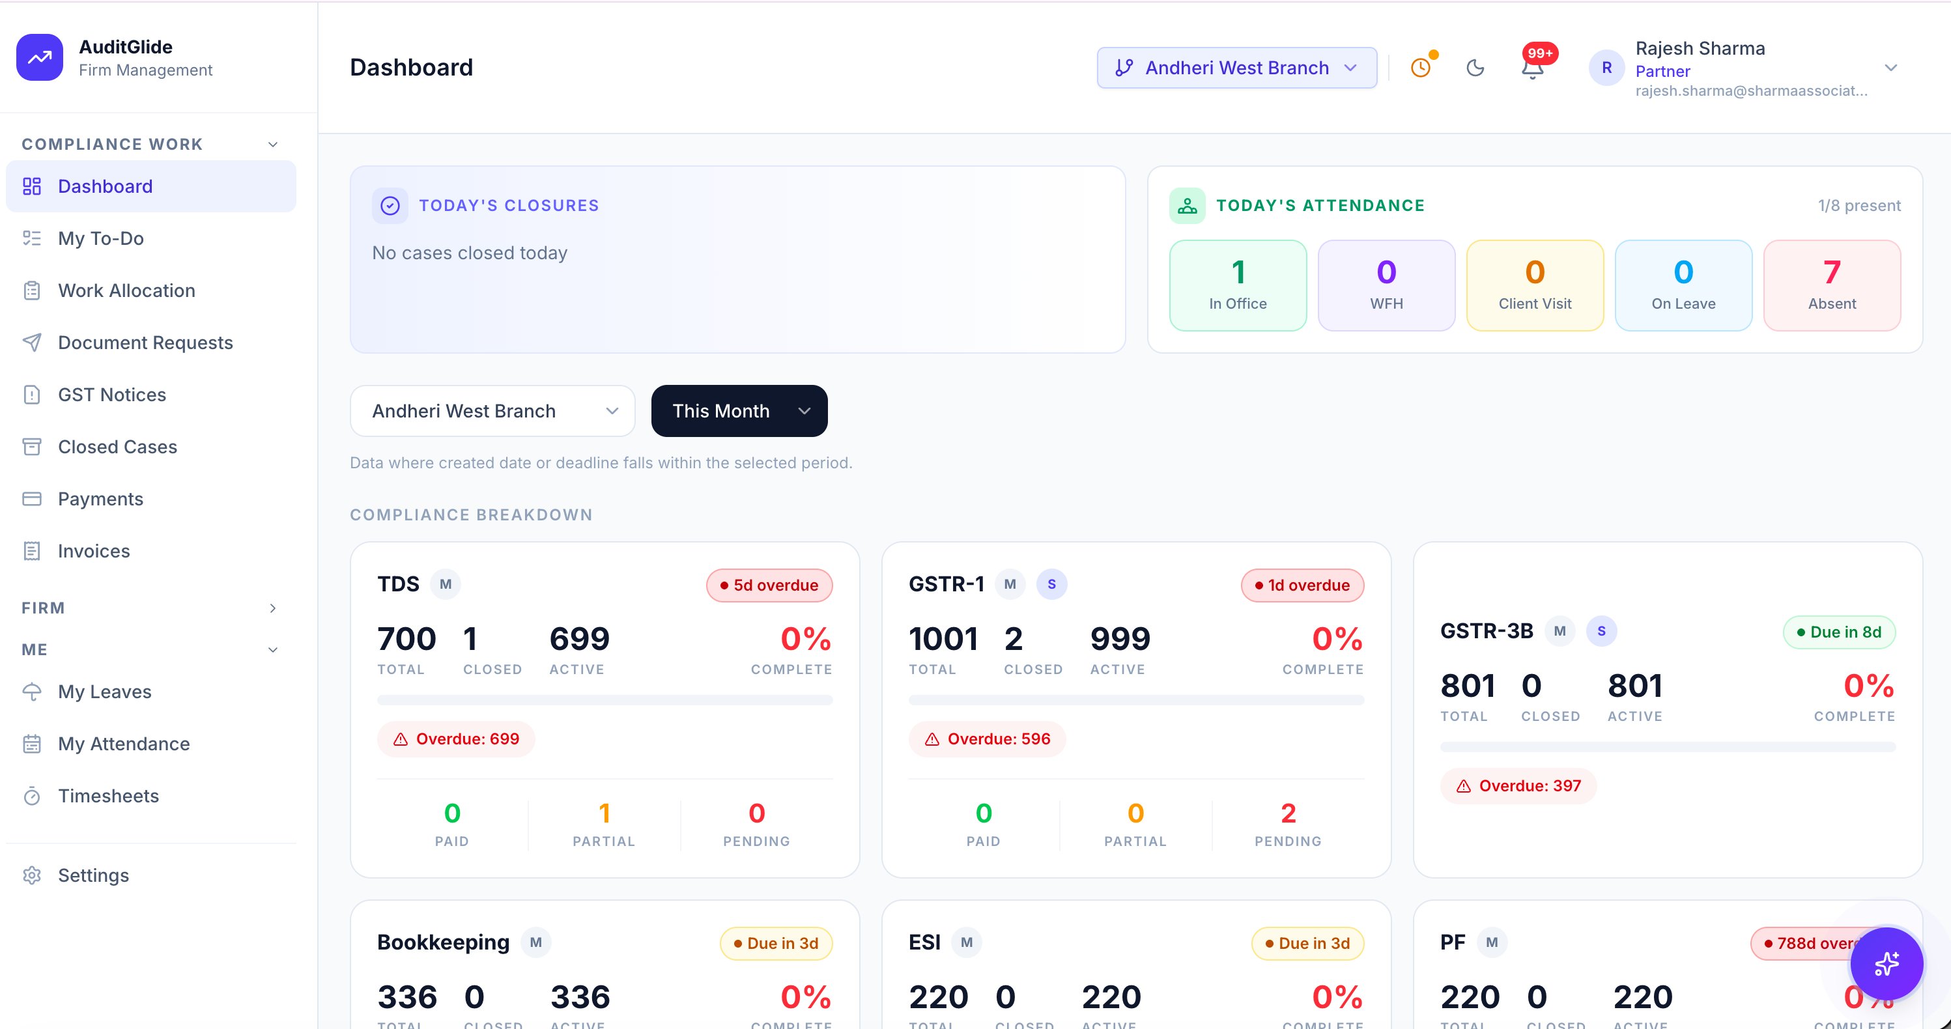Click the Dashboard grid icon in sidebar

[x=32, y=186]
